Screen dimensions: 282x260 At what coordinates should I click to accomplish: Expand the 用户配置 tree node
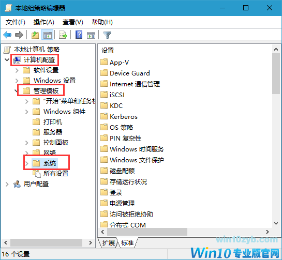[x=7, y=184]
